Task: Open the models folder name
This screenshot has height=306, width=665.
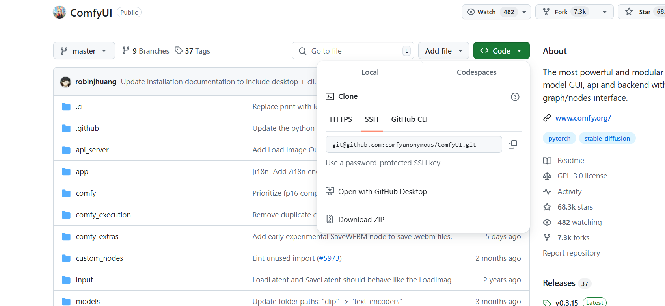Action: [x=88, y=302]
